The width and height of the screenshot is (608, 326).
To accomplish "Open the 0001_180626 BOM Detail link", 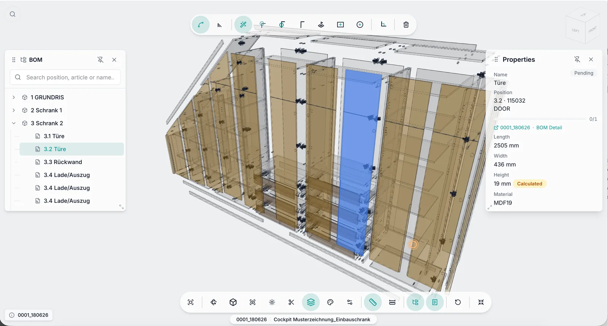I will coord(528,128).
